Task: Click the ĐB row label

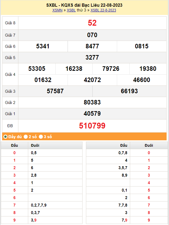Action: pos(10,126)
